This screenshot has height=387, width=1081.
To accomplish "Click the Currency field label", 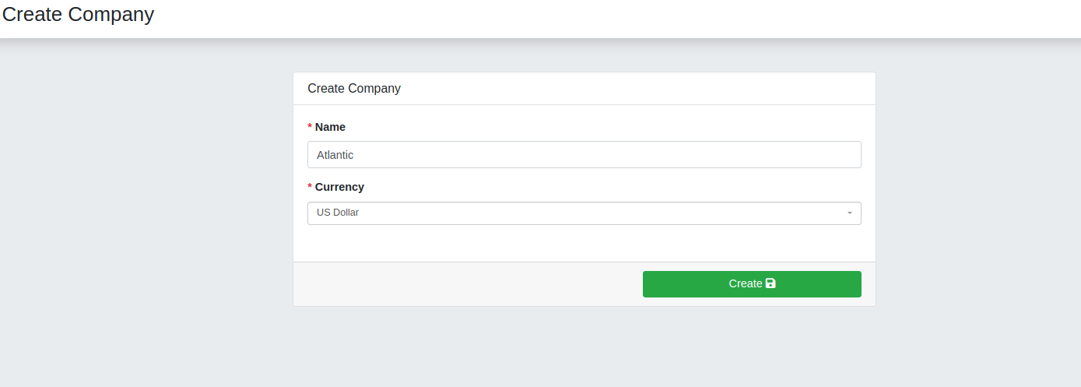I will coord(339,187).
